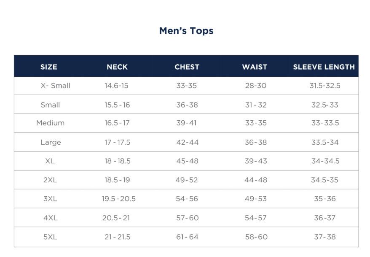The height and width of the screenshot is (257, 370).
Task: Select the X- Small size row label
Action: click(x=55, y=86)
